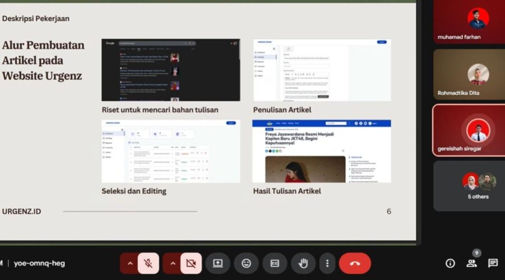This screenshot has height=280, width=505.
Task: Expand video settings chevron
Action: tap(172, 263)
